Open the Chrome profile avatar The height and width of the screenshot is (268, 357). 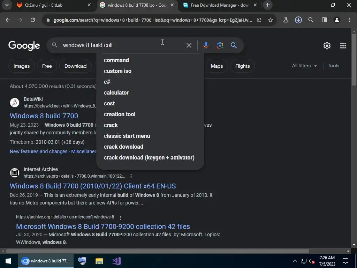click(337, 20)
